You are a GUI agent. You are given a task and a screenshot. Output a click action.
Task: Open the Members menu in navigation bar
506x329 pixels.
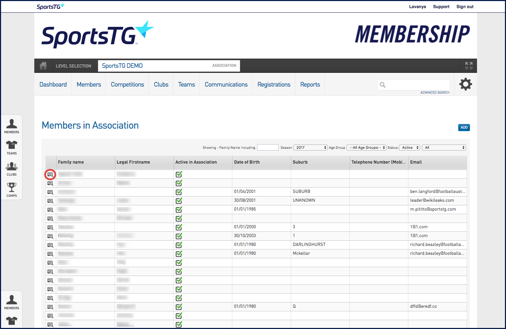(x=89, y=84)
